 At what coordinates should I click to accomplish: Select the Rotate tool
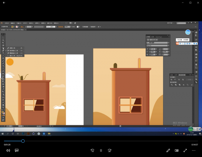(x=3, y=69)
